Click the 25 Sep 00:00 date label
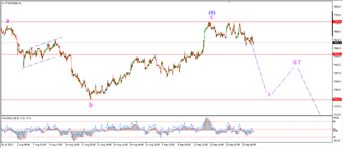The image size is (343, 148). pos(249,145)
